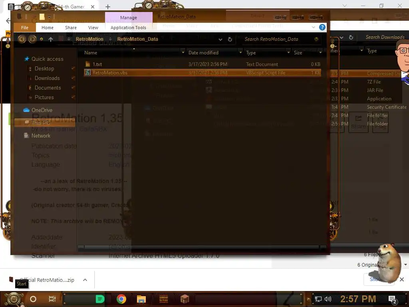409x307 pixels.
Task: Open the Date modified column filter dropdown
Action: point(240,52)
